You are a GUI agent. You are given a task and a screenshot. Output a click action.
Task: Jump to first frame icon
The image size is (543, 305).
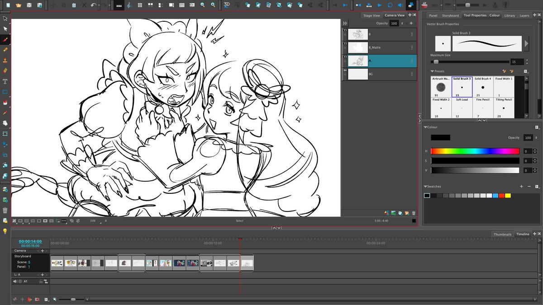click(x=357, y=5)
